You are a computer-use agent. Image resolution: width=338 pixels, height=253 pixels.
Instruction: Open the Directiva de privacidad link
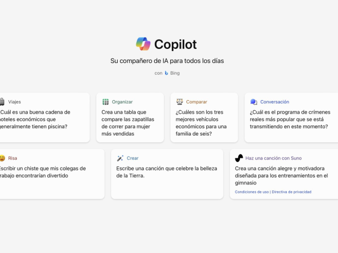(291, 192)
